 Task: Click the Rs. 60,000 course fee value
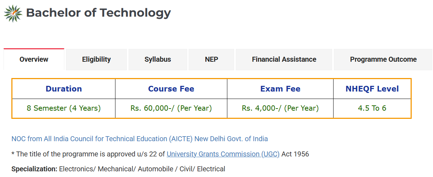171,108
